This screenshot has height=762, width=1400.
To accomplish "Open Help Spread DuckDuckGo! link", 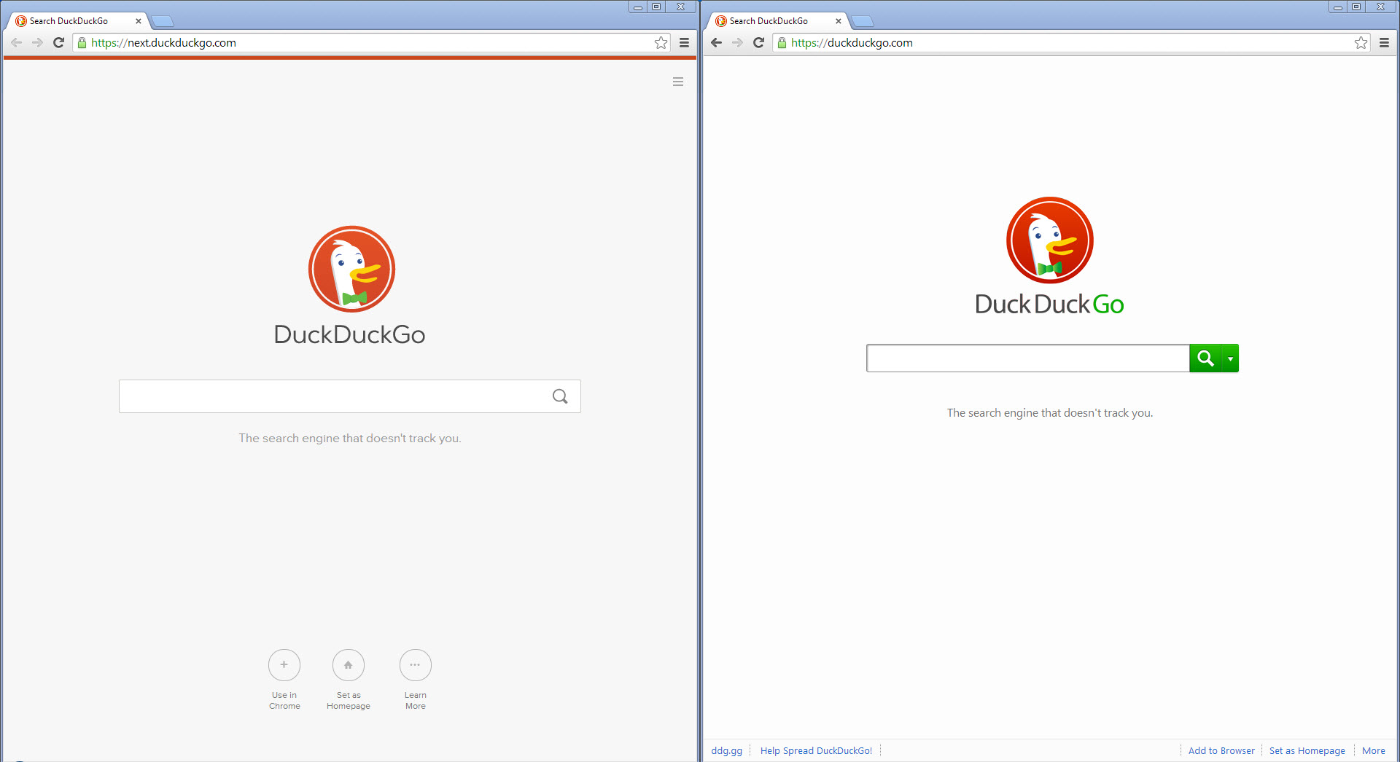I will [816, 750].
